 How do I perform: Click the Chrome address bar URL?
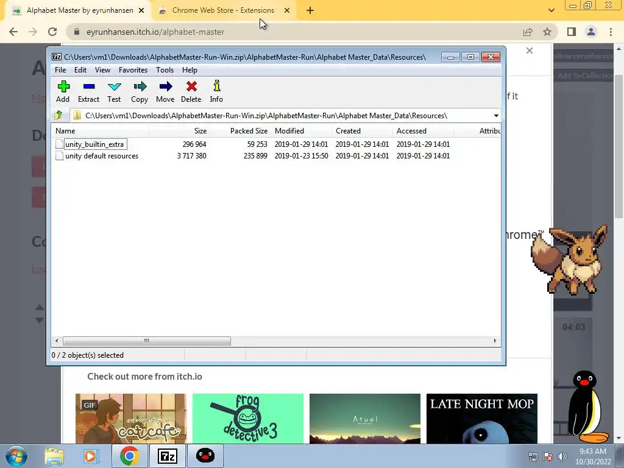pos(155,32)
